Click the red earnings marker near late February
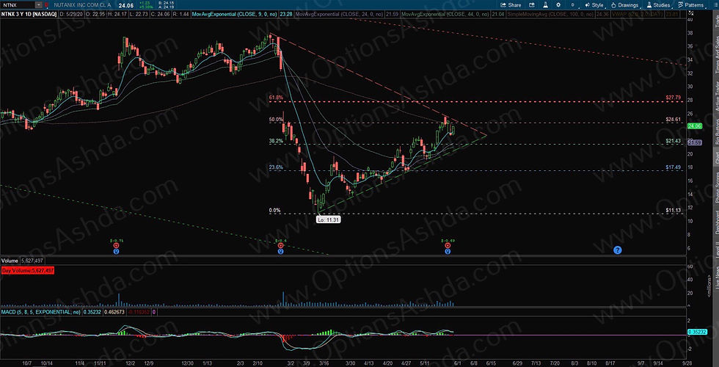The image size is (719, 367). click(280, 245)
